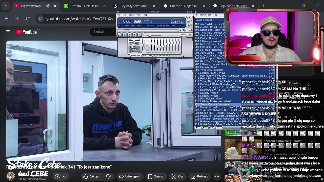Screen dimensions: 324x182
Task: Expand notification bell dropdown chevron
Action: coord(64,177)
